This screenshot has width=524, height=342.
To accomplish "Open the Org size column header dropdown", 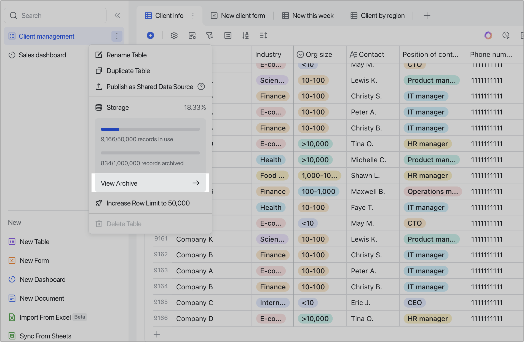I will [300, 54].
